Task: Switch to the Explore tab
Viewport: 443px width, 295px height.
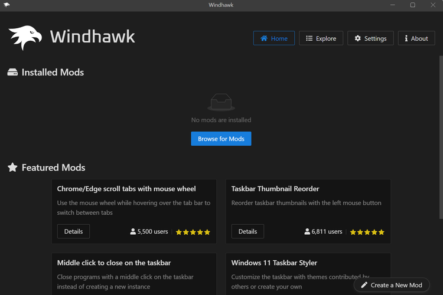Action: coord(321,38)
